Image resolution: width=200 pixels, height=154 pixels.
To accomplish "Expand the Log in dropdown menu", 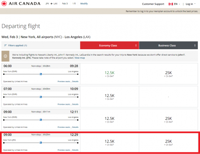I will pos(190,4).
